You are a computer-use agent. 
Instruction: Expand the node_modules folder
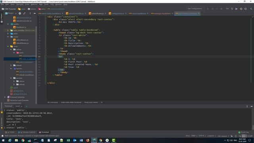(x=8, y=30)
